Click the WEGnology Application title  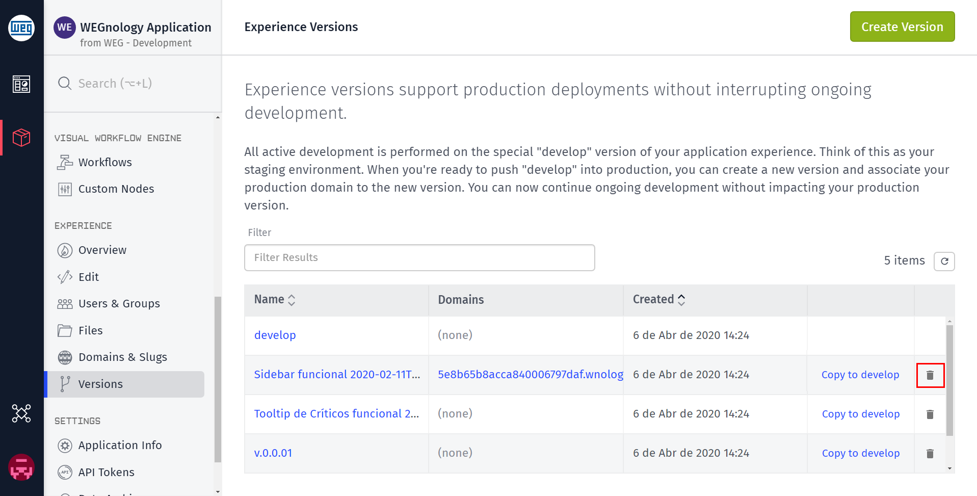point(145,27)
